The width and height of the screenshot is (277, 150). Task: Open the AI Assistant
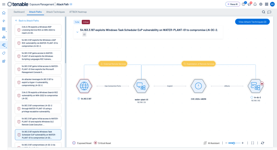[212, 143]
